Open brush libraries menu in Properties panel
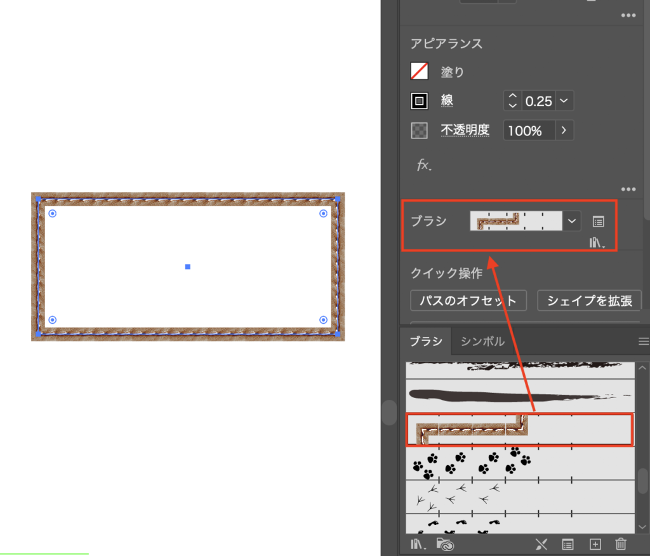The height and width of the screenshot is (556, 650). (x=597, y=242)
